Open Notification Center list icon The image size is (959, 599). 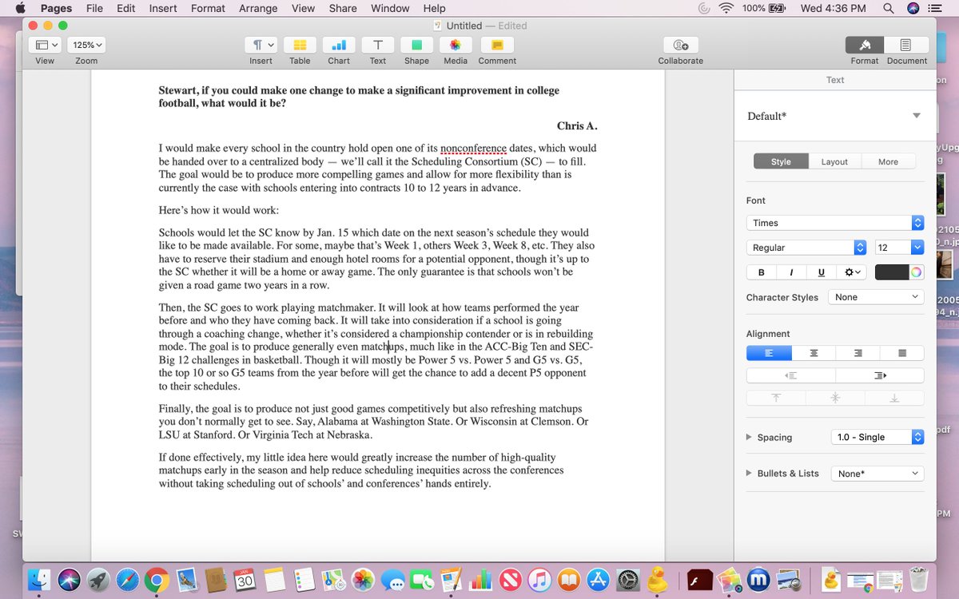[x=936, y=8]
